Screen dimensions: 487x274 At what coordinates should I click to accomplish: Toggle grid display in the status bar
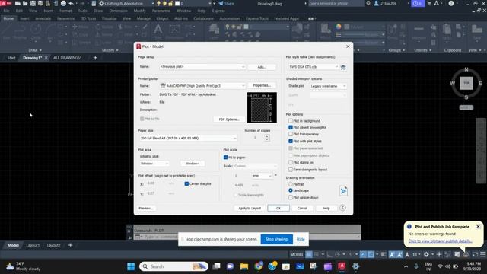tap(309, 254)
